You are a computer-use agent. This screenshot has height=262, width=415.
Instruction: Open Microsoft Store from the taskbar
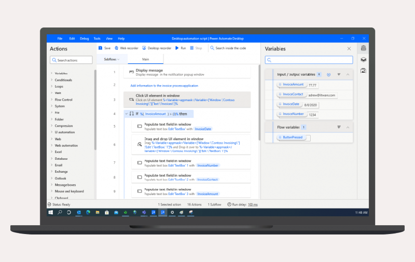click(107, 212)
